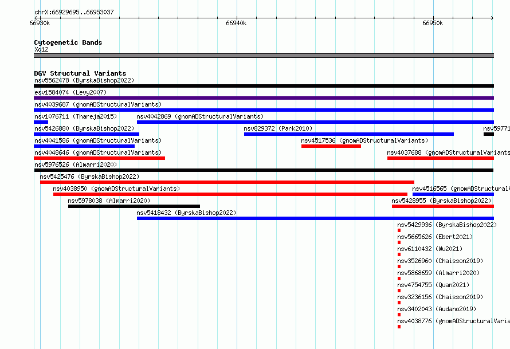This screenshot has height=349, width=510.
Task: Open the nsv4038776 variant label
Action: [453, 321]
